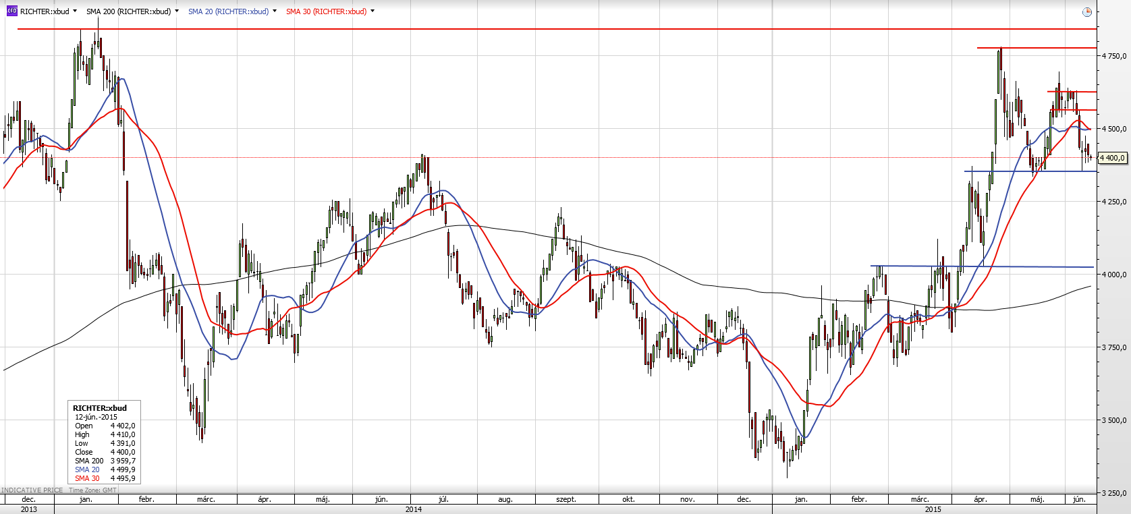
Task: Open the RICHTER:xbud dropdown arrow
Action: pyautogui.click(x=74, y=11)
